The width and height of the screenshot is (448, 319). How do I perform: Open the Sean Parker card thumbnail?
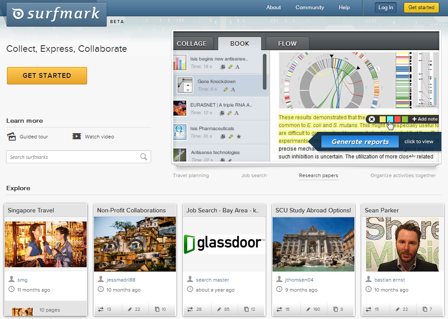[402, 244]
